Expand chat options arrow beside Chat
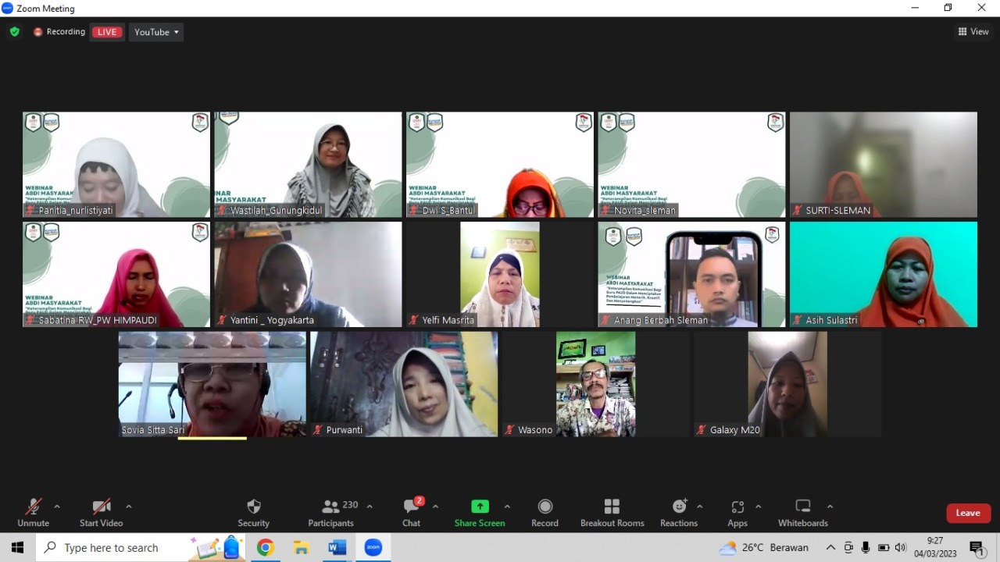Image resolution: width=1000 pixels, height=562 pixels. pos(435,507)
